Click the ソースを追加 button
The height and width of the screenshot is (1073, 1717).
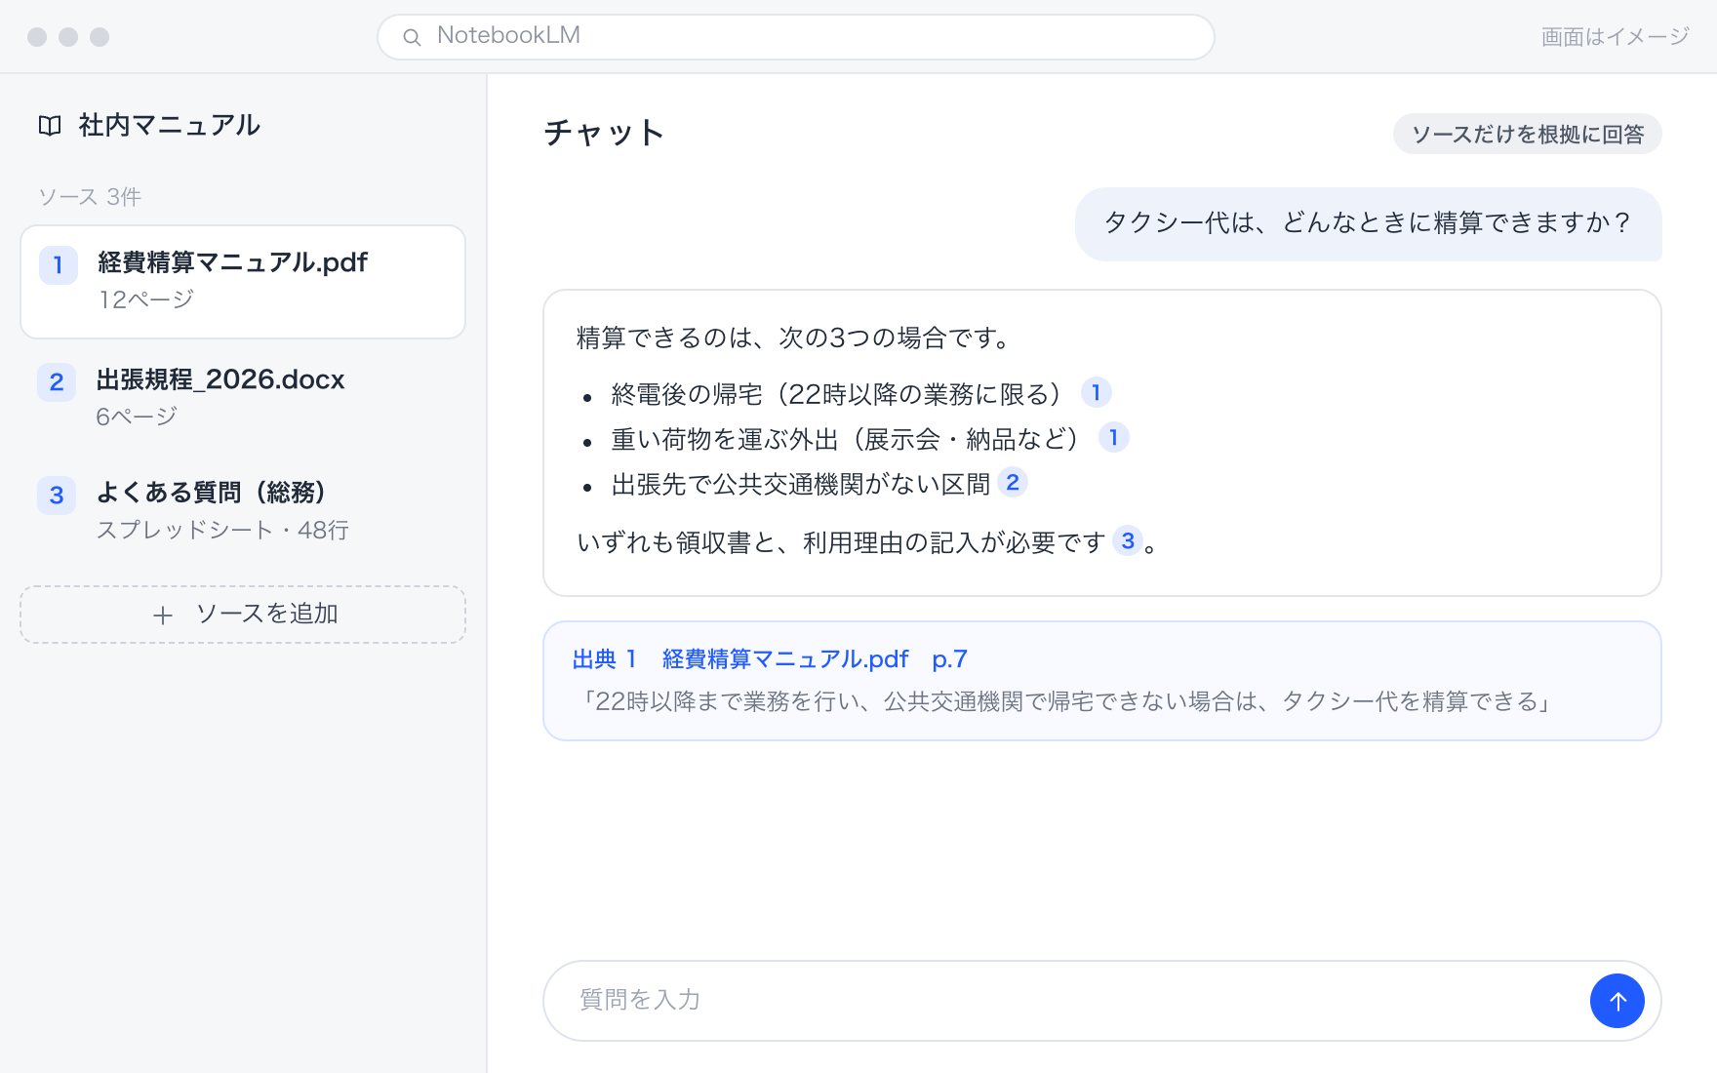(x=243, y=615)
